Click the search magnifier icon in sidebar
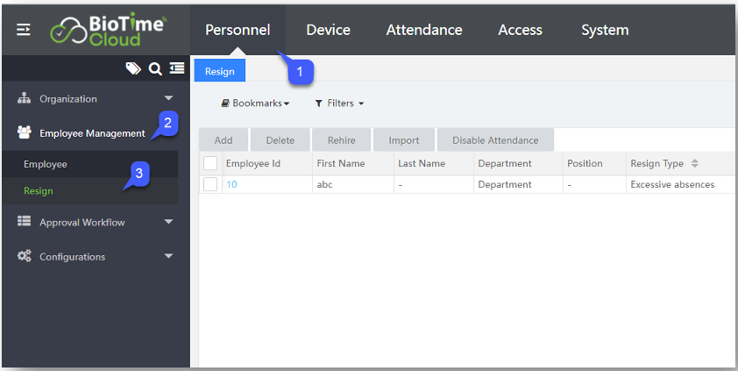Image resolution: width=738 pixels, height=371 pixels. (x=155, y=68)
